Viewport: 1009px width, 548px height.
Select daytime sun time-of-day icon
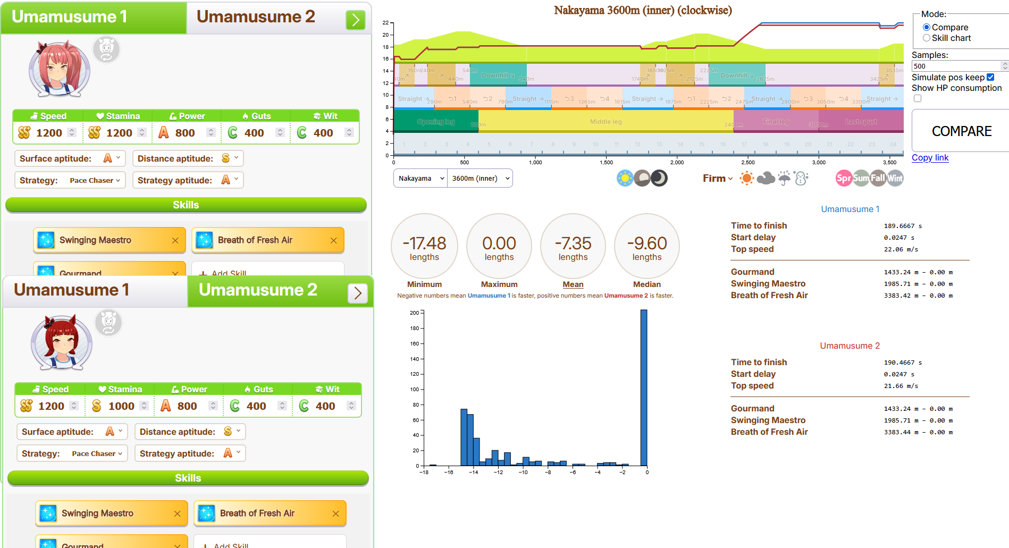coord(625,178)
